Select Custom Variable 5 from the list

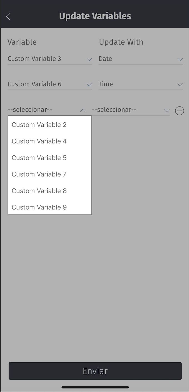pos(39,158)
